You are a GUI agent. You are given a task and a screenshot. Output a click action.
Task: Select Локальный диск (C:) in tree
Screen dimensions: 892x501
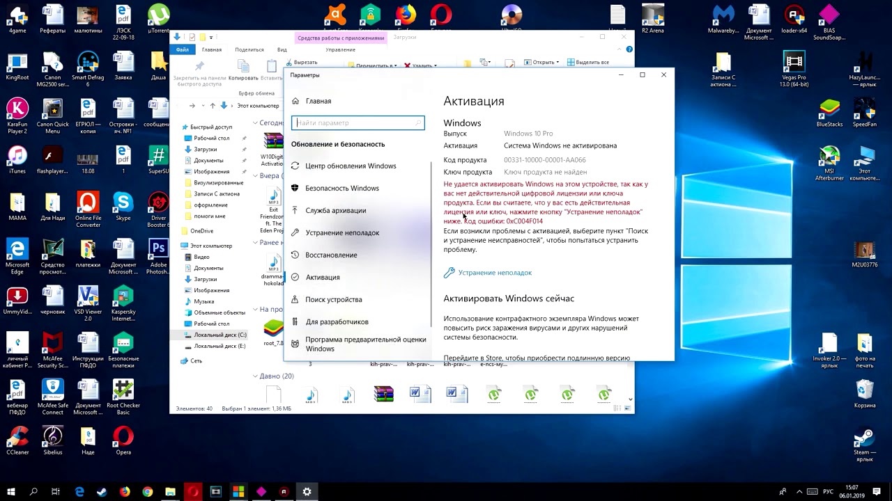pyautogui.click(x=215, y=335)
